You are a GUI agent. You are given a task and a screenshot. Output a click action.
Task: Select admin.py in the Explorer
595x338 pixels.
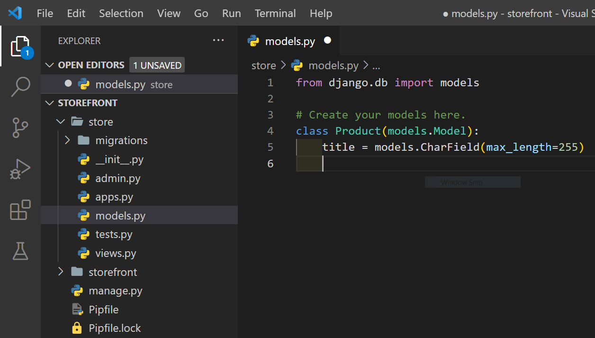(118, 178)
